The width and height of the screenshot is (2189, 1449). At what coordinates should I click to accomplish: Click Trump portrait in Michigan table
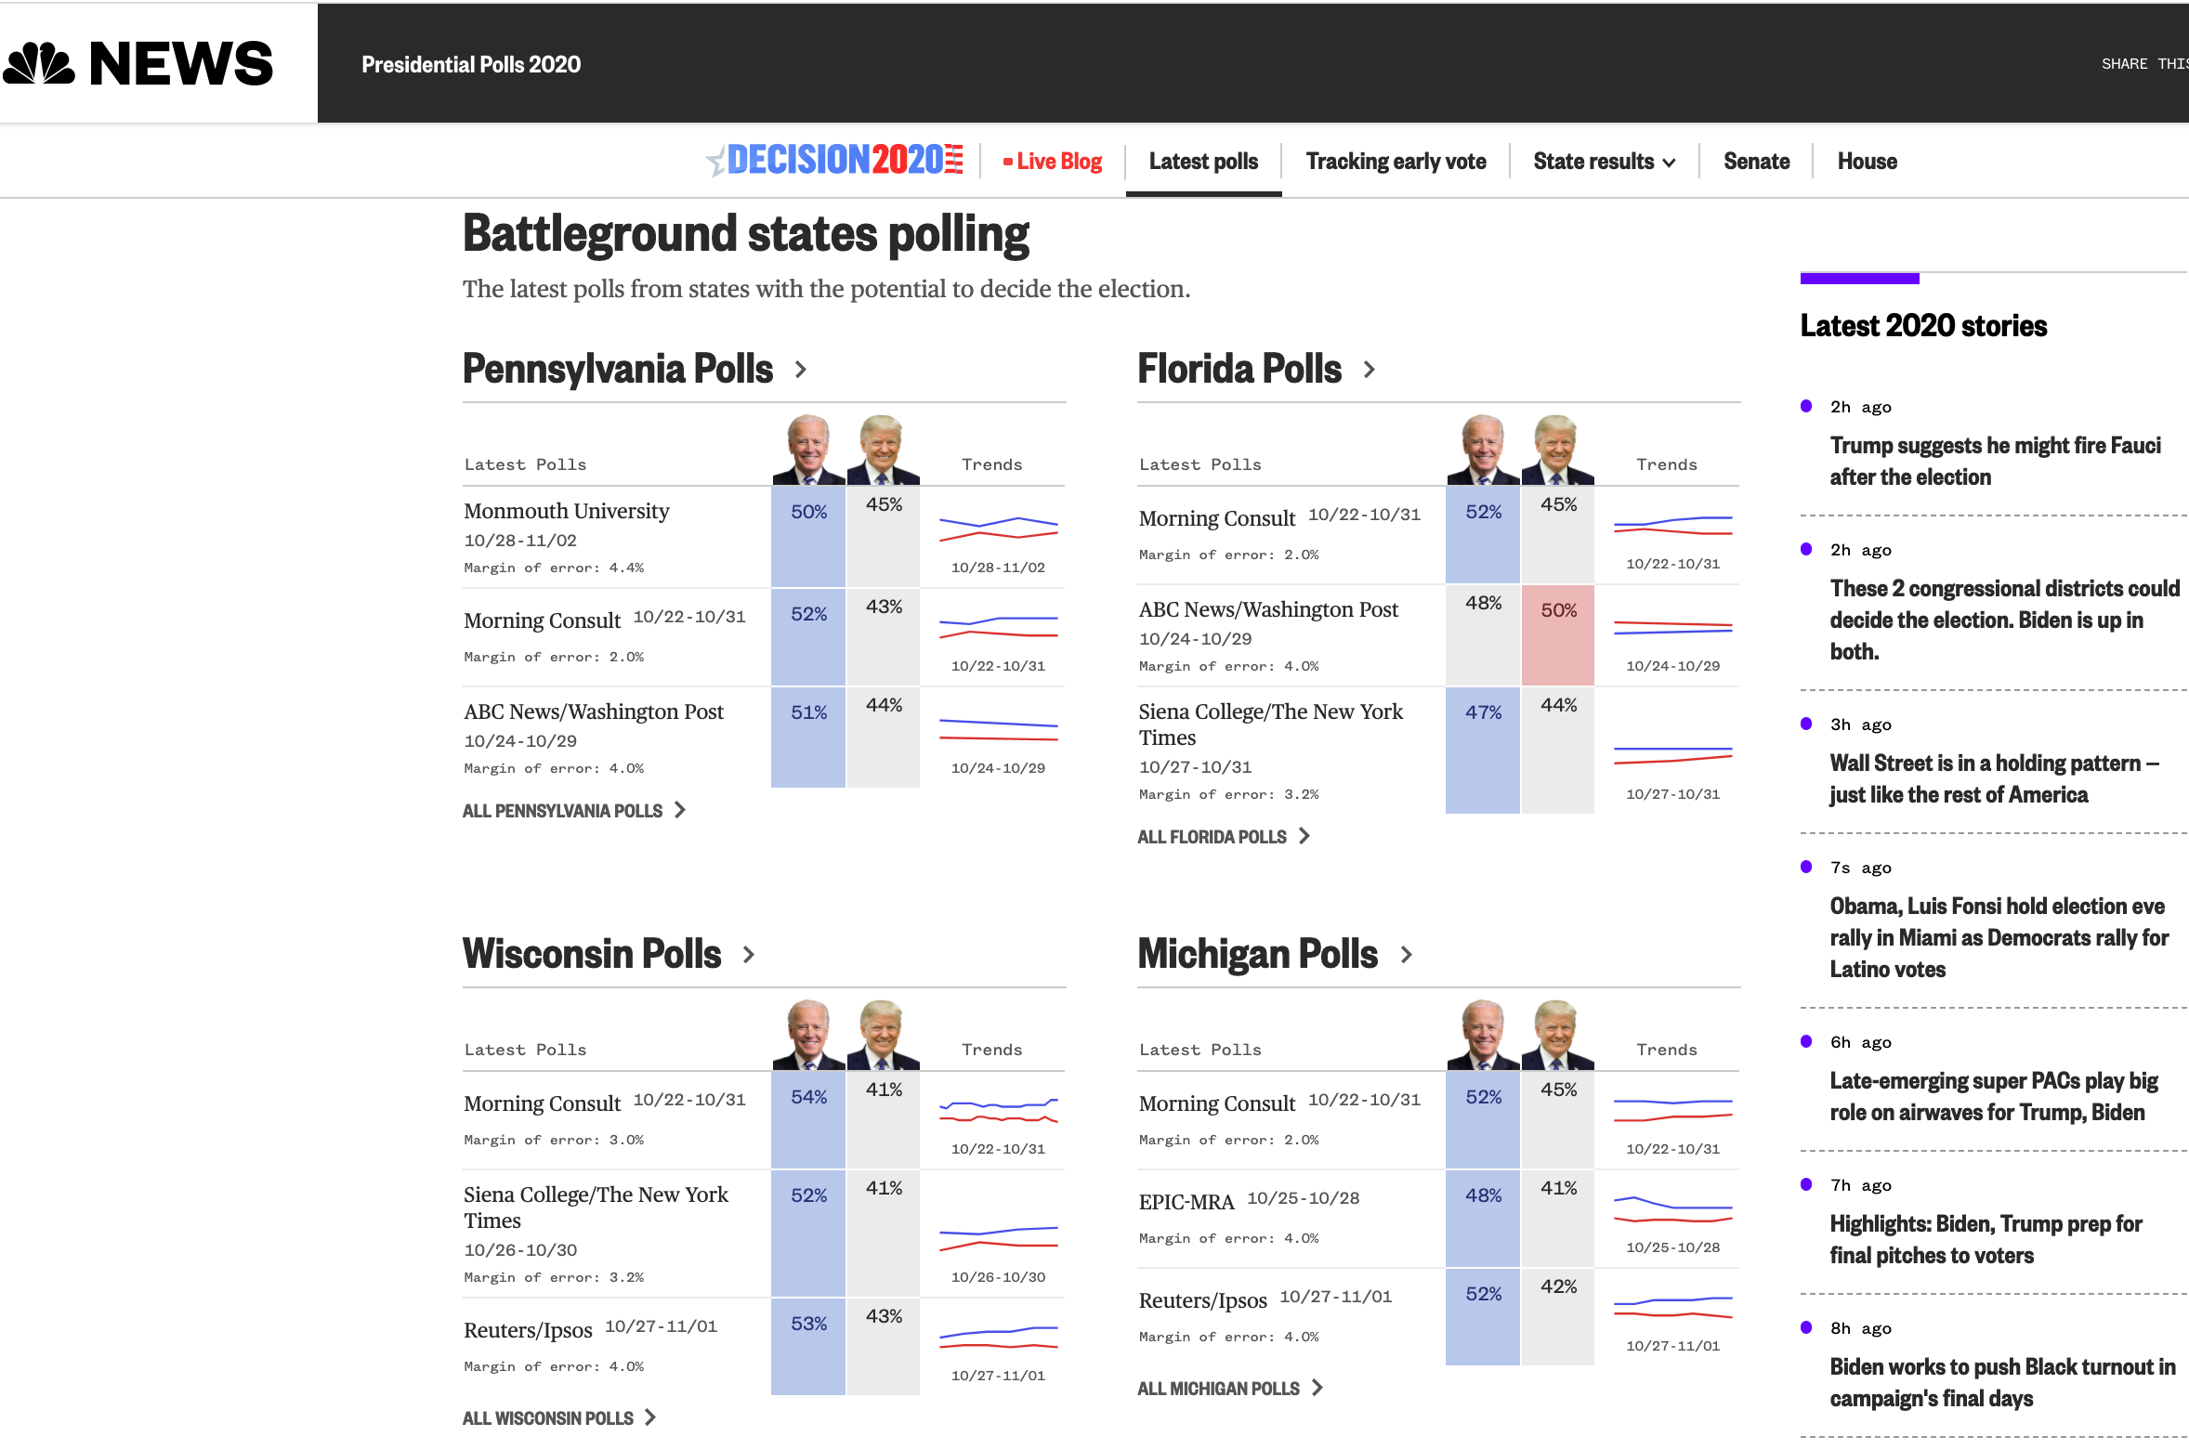click(1557, 1035)
